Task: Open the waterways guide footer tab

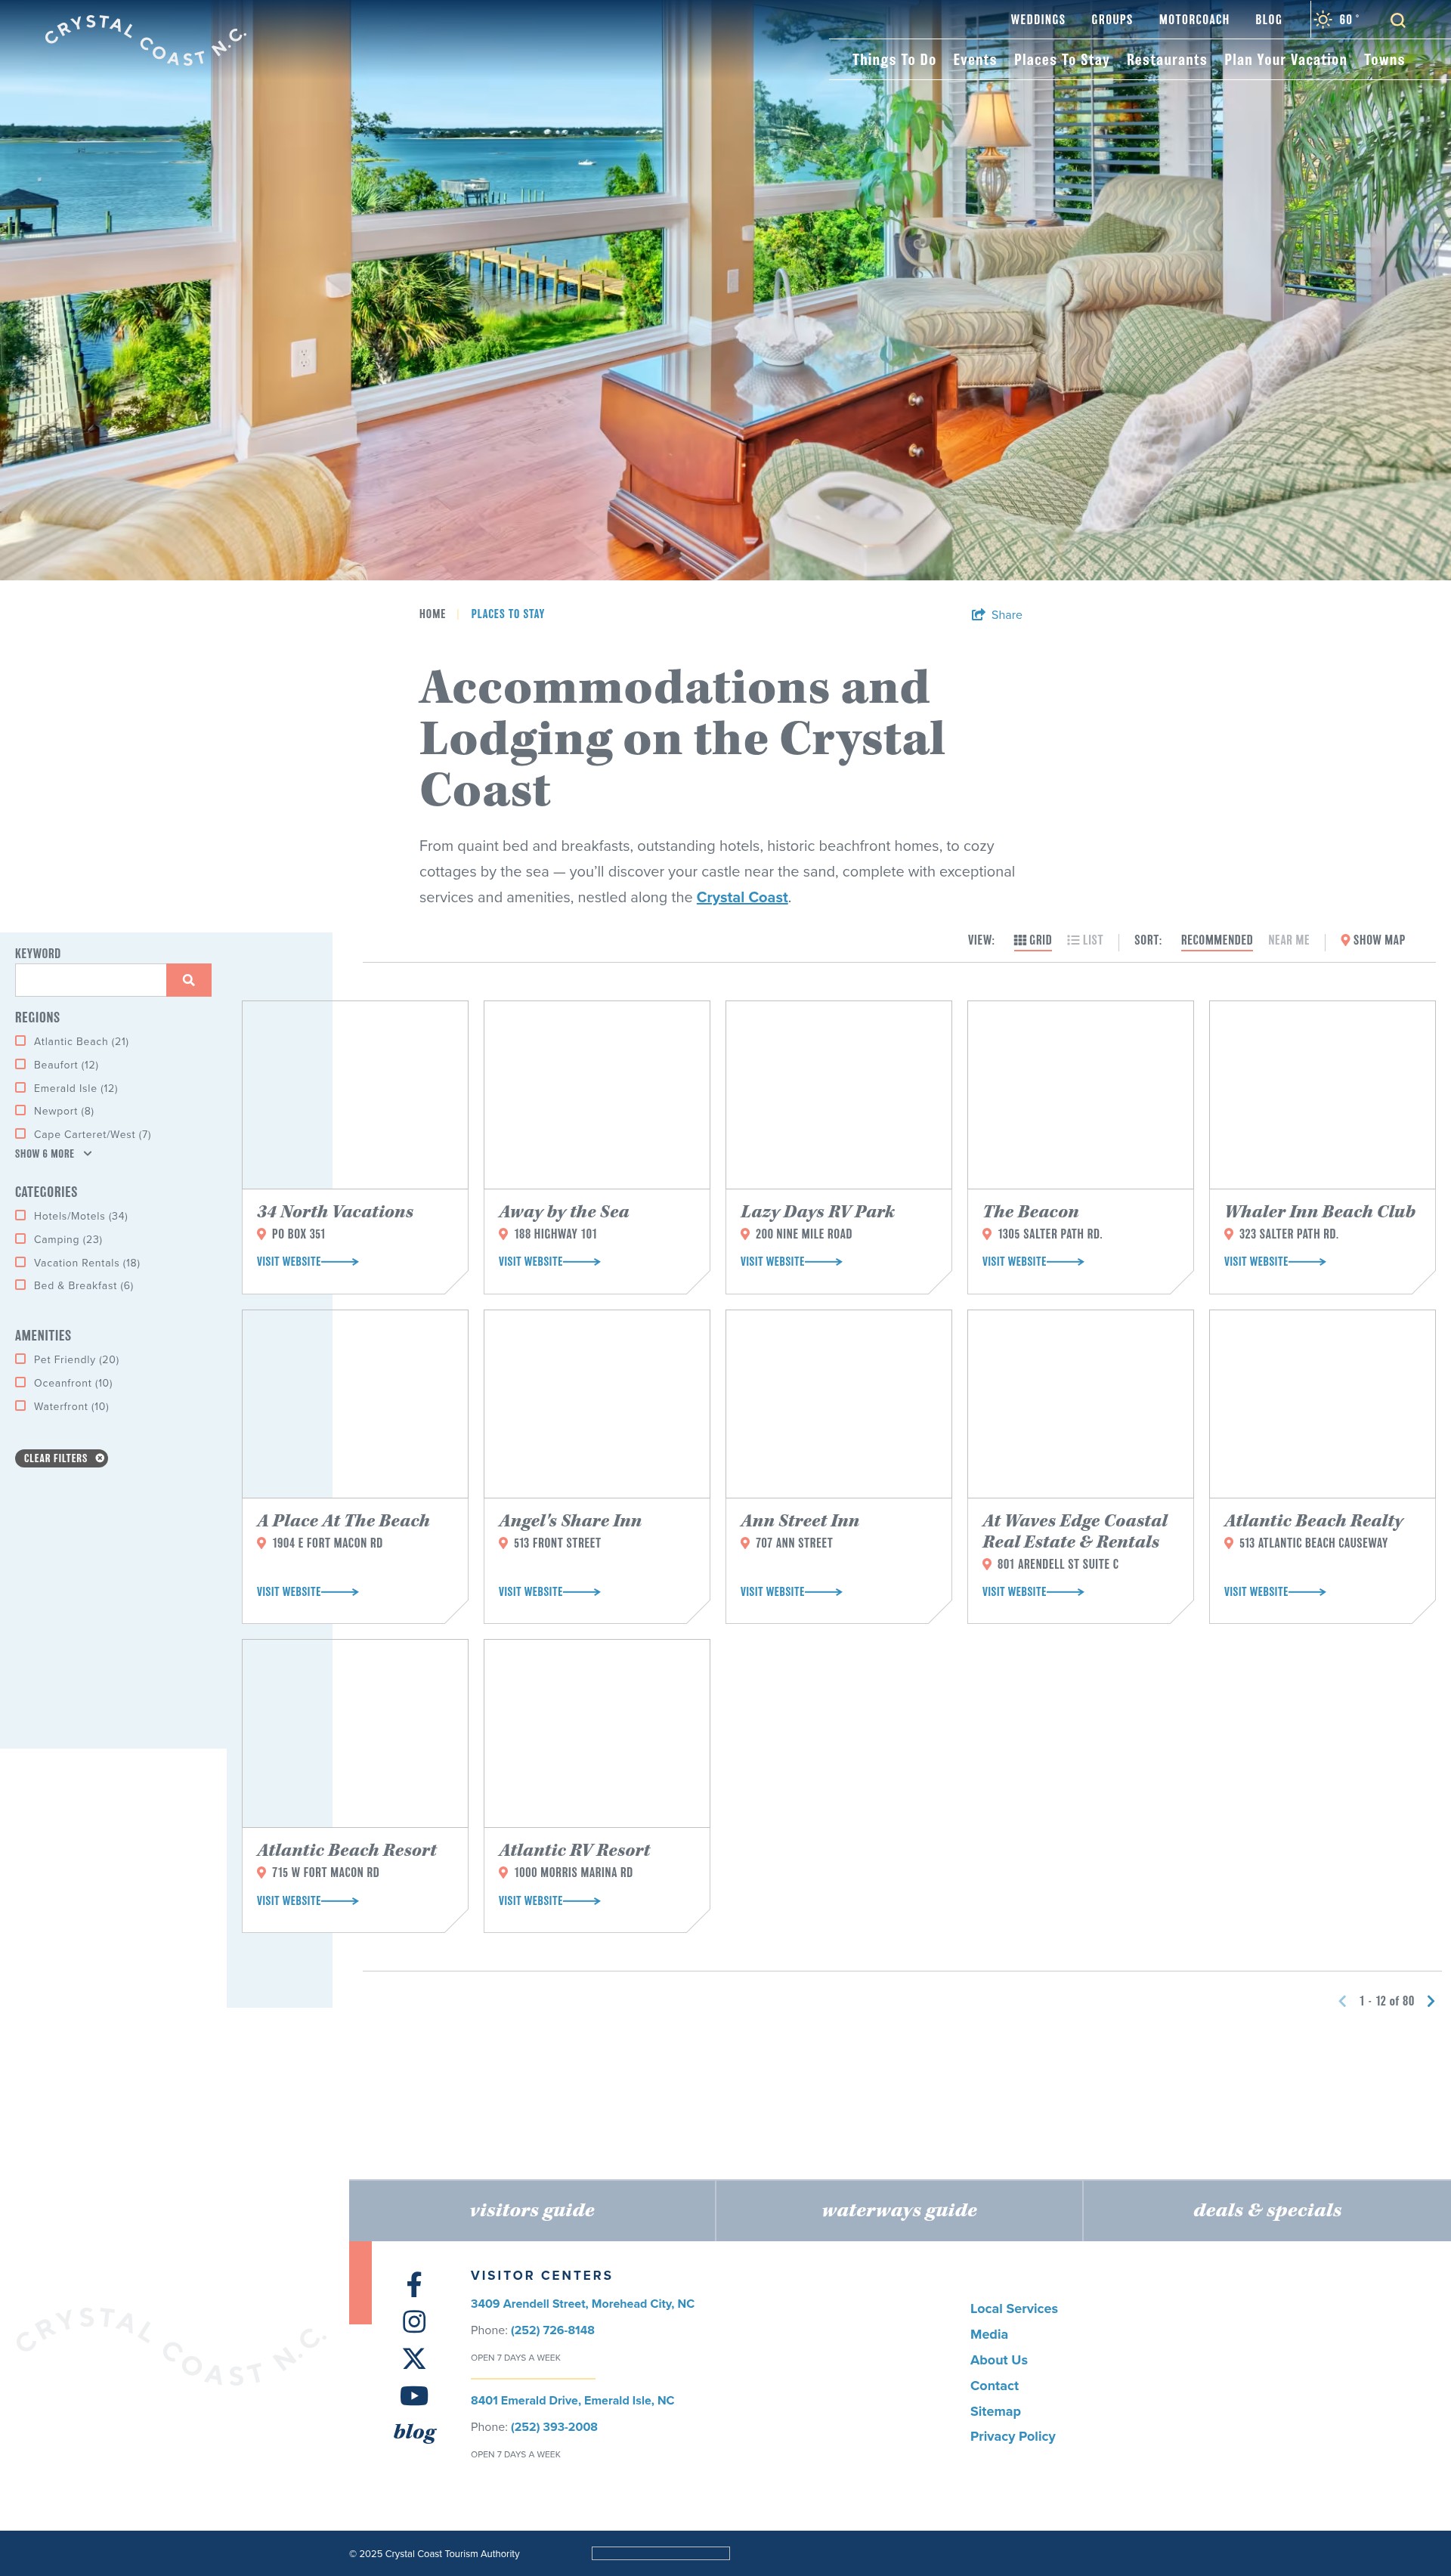Action: [x=899, y=2210]
